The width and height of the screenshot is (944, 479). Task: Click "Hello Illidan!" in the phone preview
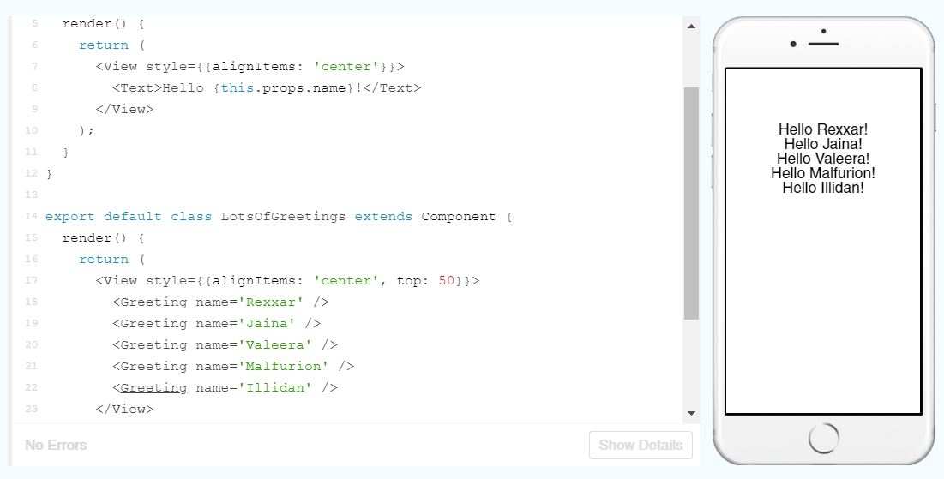coord(823,188)
